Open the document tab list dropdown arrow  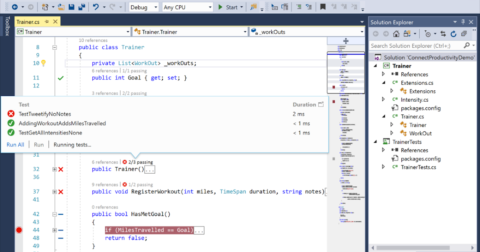click(x=362, y=22)
